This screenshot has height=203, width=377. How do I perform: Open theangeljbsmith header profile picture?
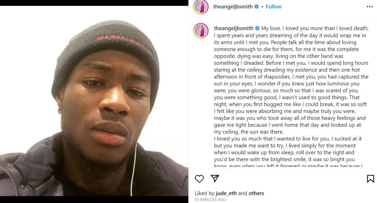201,7
